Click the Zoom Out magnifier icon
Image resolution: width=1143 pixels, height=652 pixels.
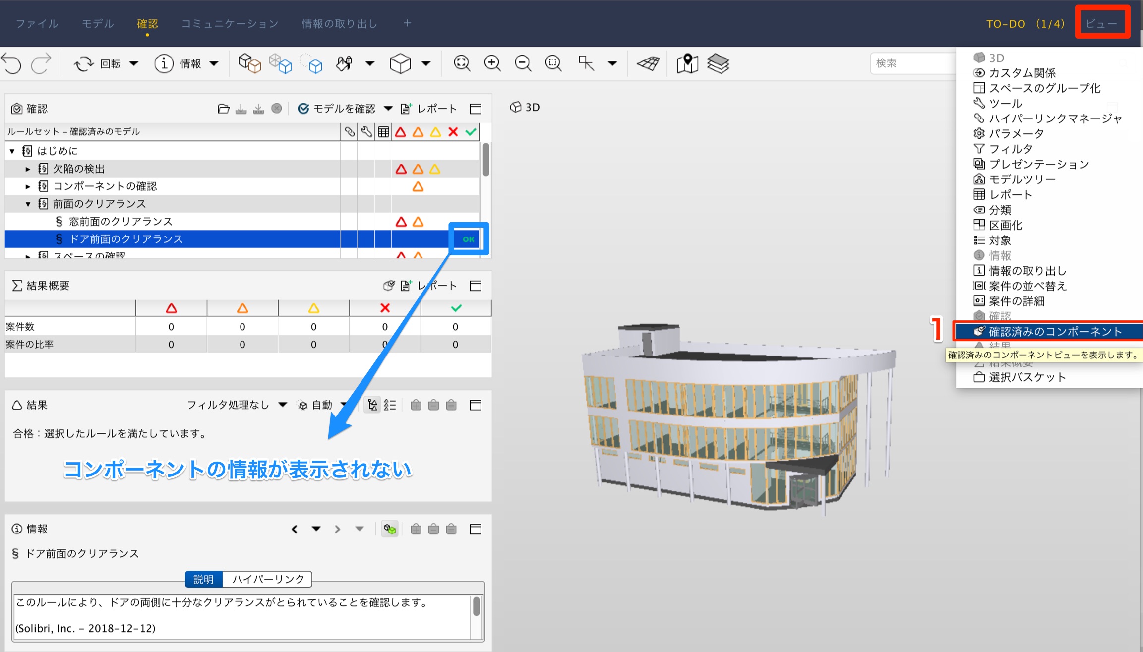(x=523, y=63)
